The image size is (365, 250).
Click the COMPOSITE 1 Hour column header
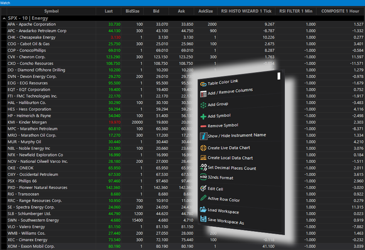point(340,11)
